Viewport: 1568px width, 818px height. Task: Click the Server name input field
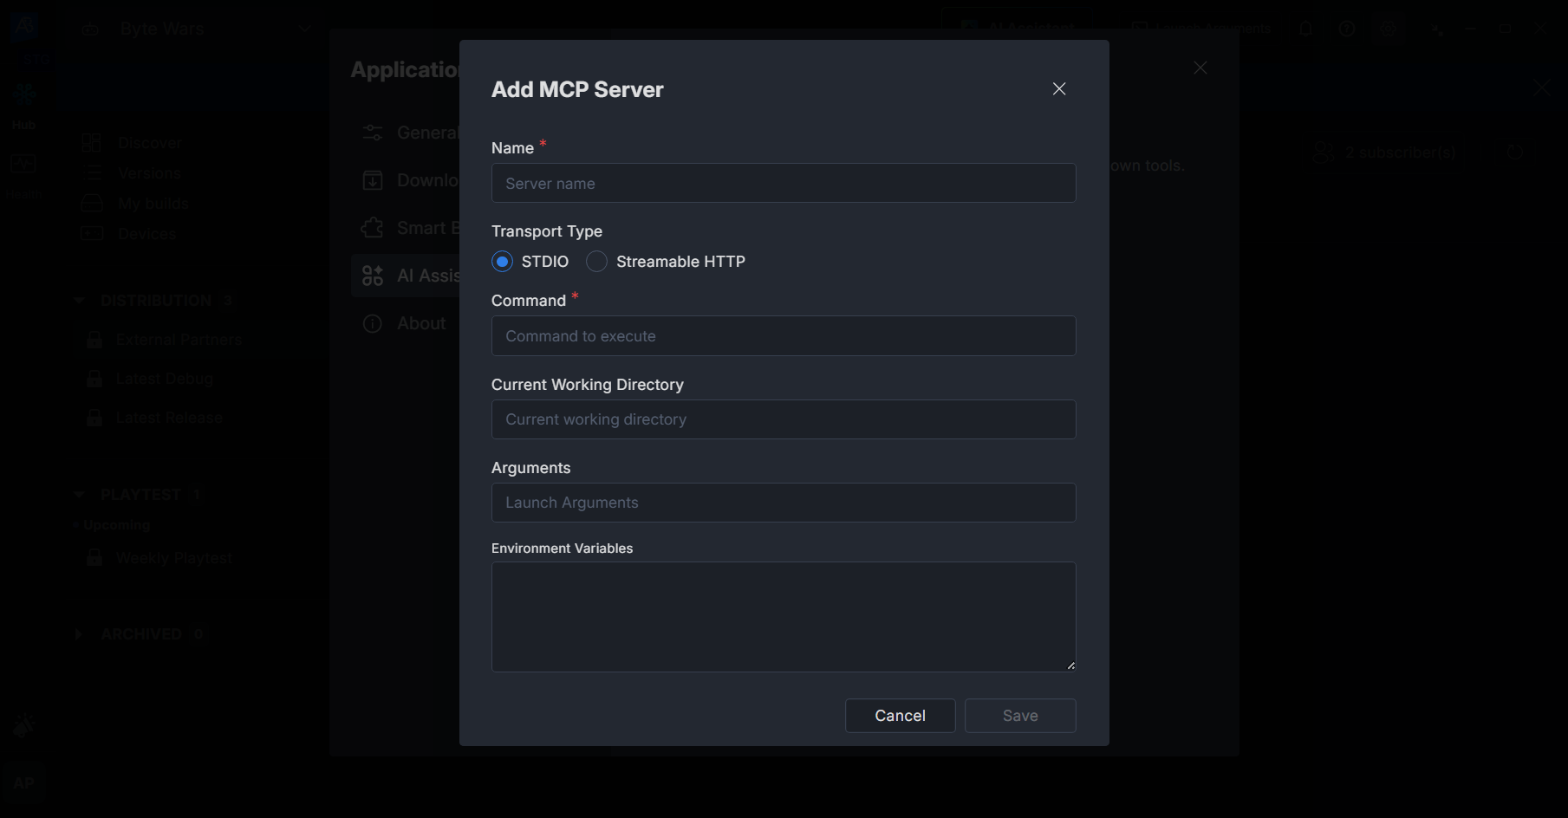click(x=783, y=184)
